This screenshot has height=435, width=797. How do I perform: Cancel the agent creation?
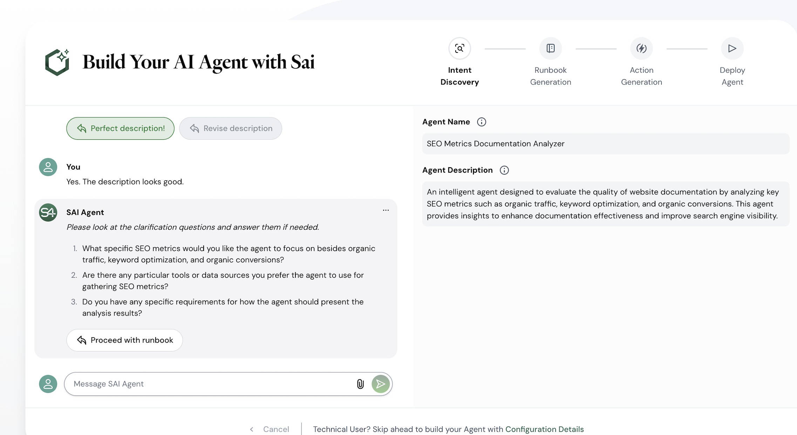(276, 429)
